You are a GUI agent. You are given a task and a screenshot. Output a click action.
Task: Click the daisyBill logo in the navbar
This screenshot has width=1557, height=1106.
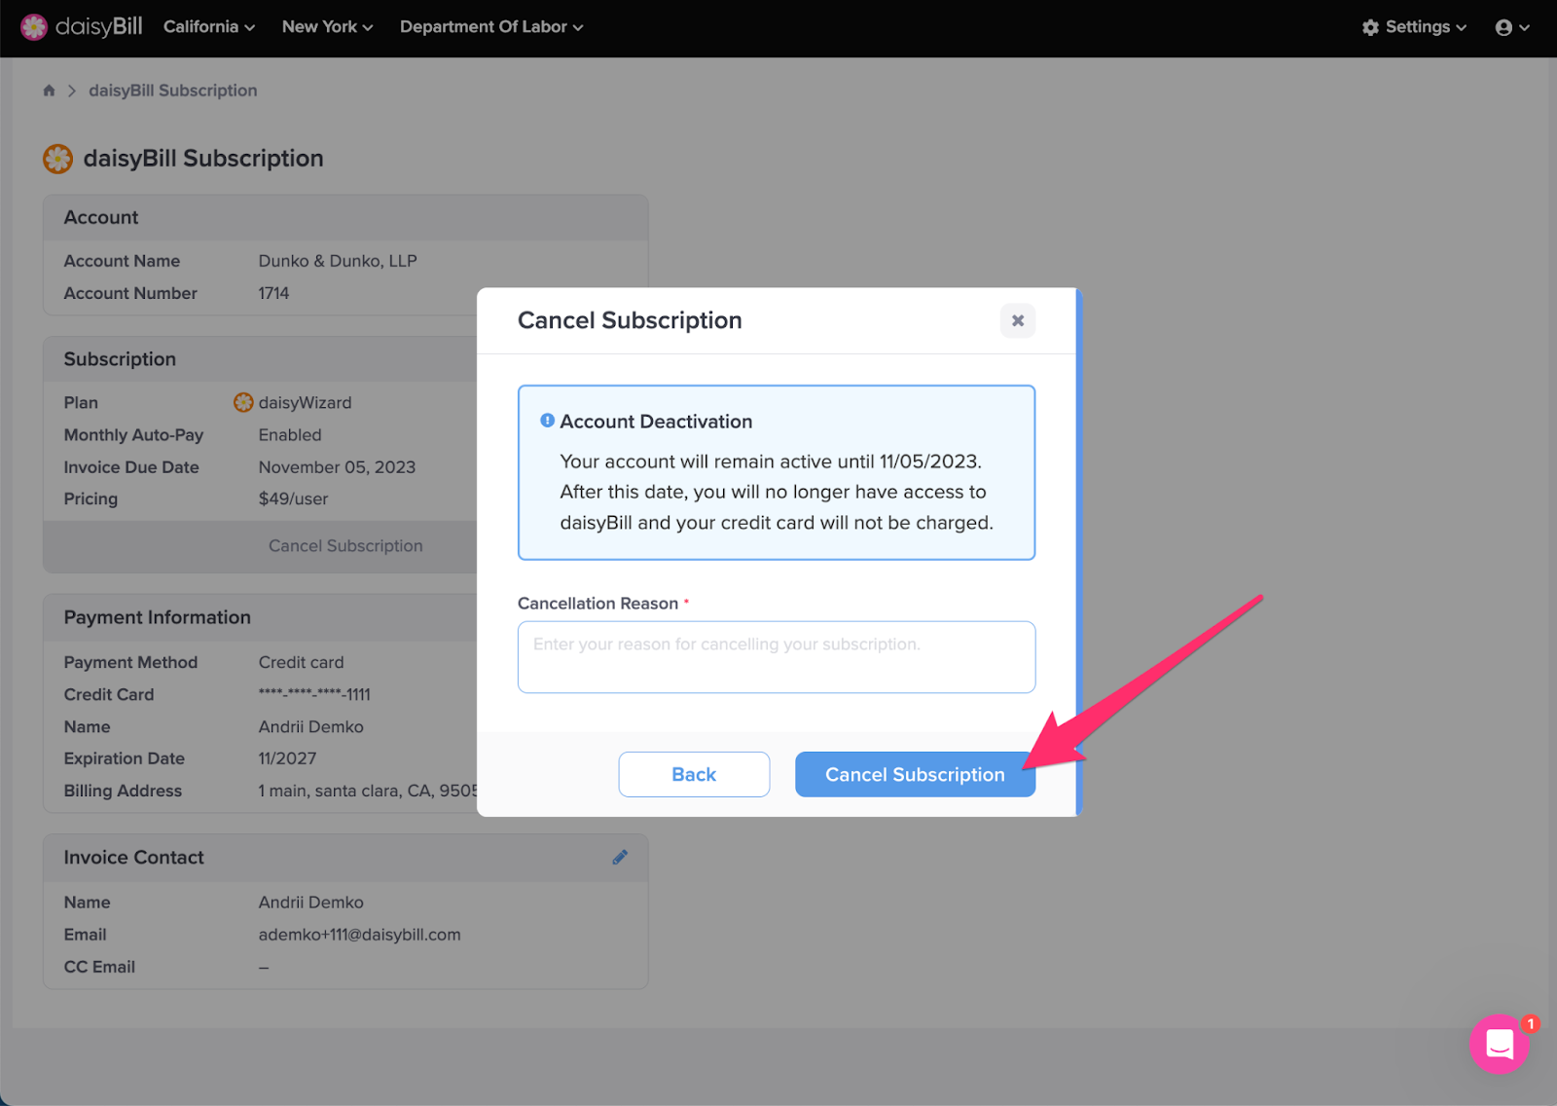tap(82, 27)
